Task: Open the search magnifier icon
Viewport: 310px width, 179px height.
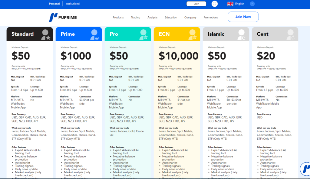Action: pyautogui.click(x=215, y=4)
